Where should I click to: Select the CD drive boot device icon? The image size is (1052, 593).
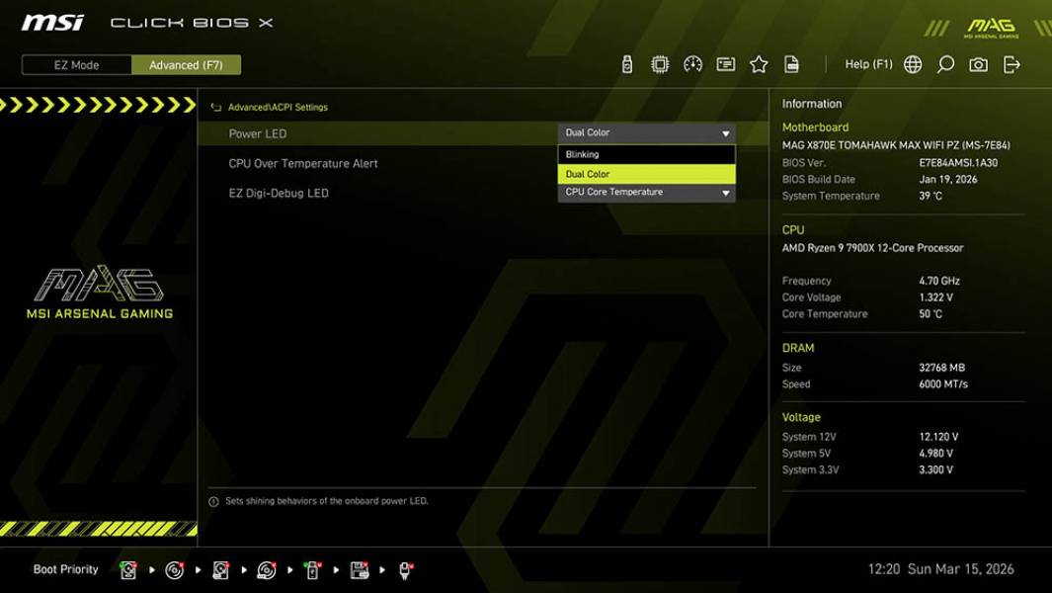tap(174, 570)
